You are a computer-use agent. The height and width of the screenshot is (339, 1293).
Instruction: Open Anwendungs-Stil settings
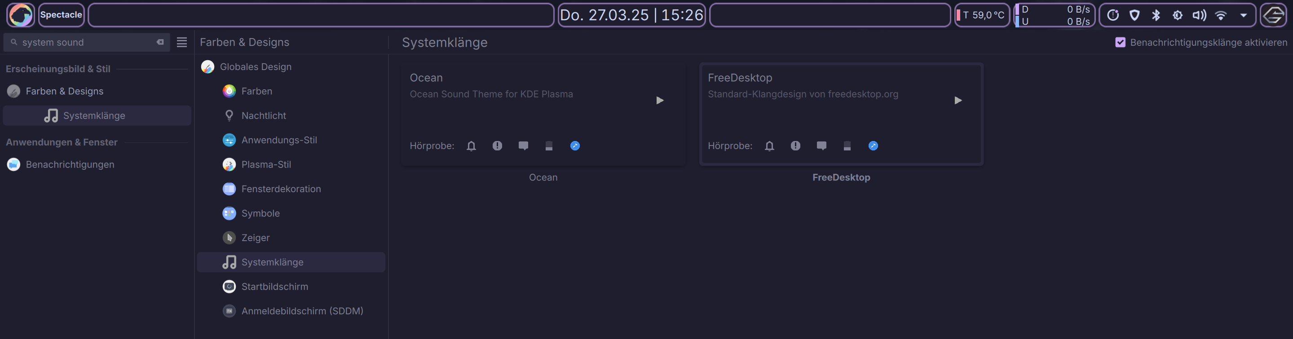click(291, 140)
